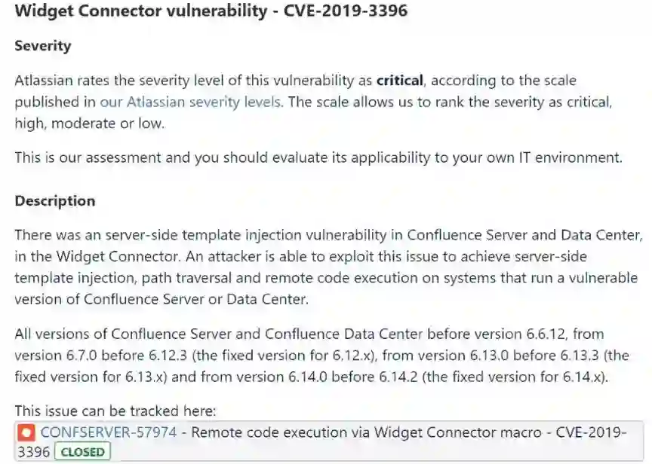Click the 'This issue can be tracked here:' text
Image resolution: width=652 pixels, height=464 pixels.
[x=115, y=411]
